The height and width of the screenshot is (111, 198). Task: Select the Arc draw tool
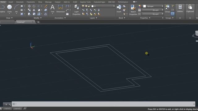pyautogui.click(x=16, y=9)
